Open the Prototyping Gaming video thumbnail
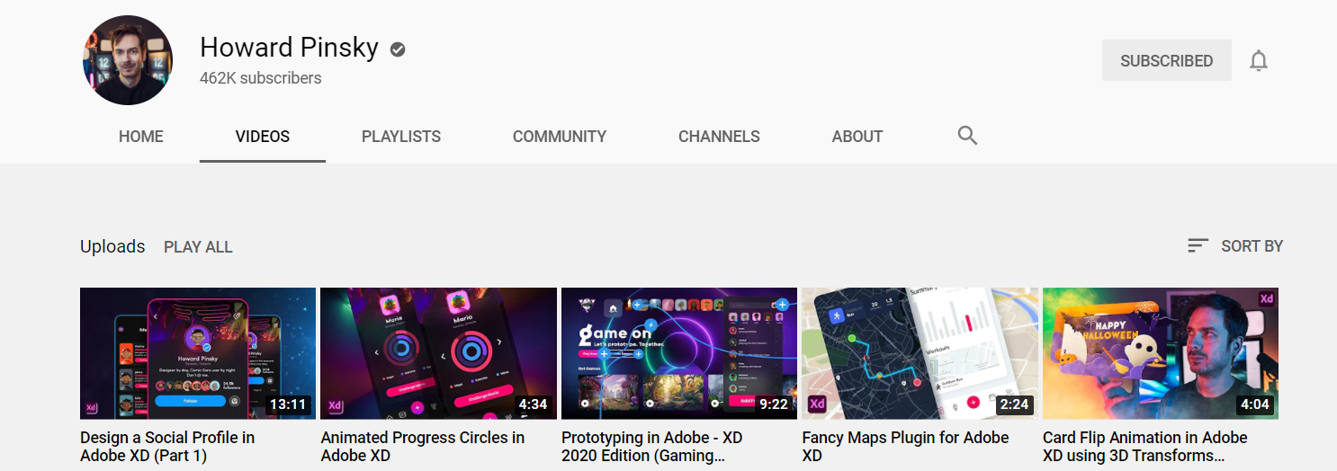Image resolution: width=1337 pixels, height=471 pixels. pyautogui.click(x=679, y=353)
